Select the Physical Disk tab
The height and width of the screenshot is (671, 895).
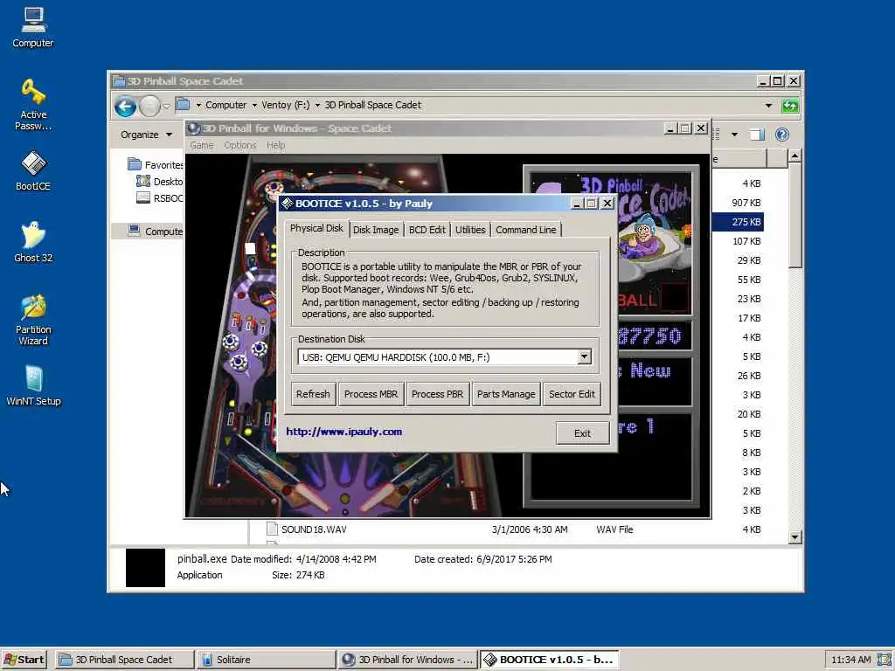point(316,228)
